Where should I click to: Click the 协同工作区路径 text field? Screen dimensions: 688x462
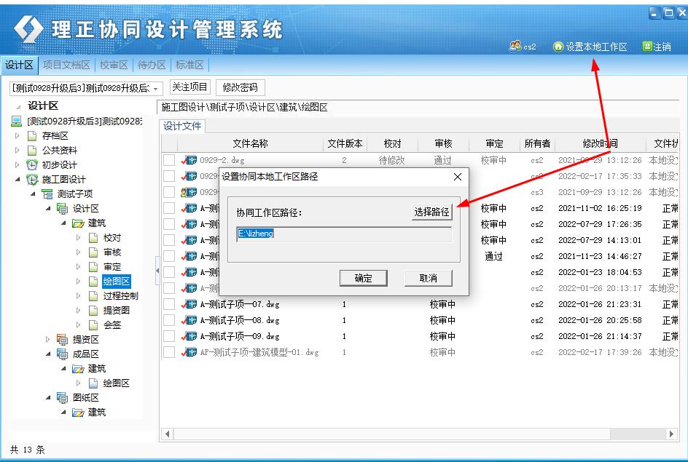pyautogui.click(x=343, y=234)
